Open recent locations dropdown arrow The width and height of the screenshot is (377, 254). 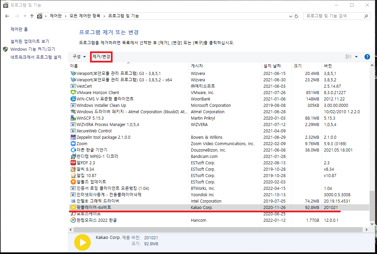(25, 16)
